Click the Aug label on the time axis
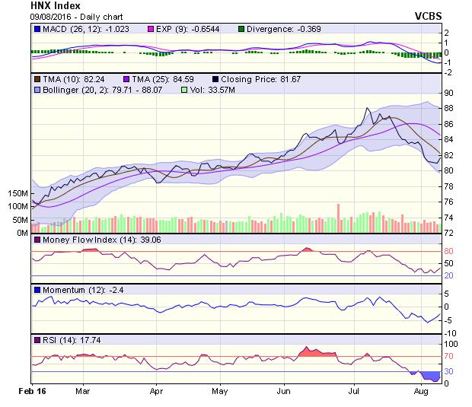The width and height of the screenshot is (472, 407). pos(419,391)
